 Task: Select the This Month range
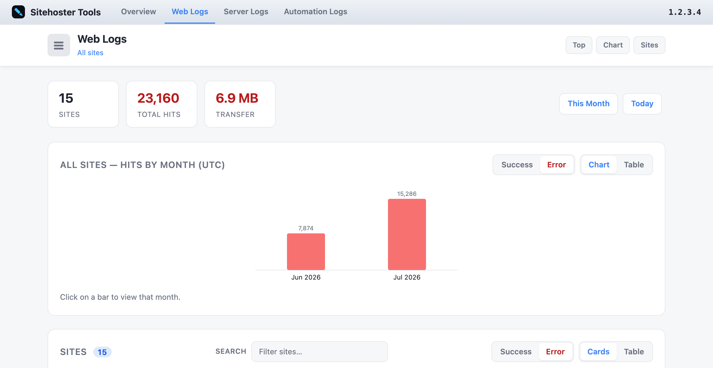pos(589,104)
